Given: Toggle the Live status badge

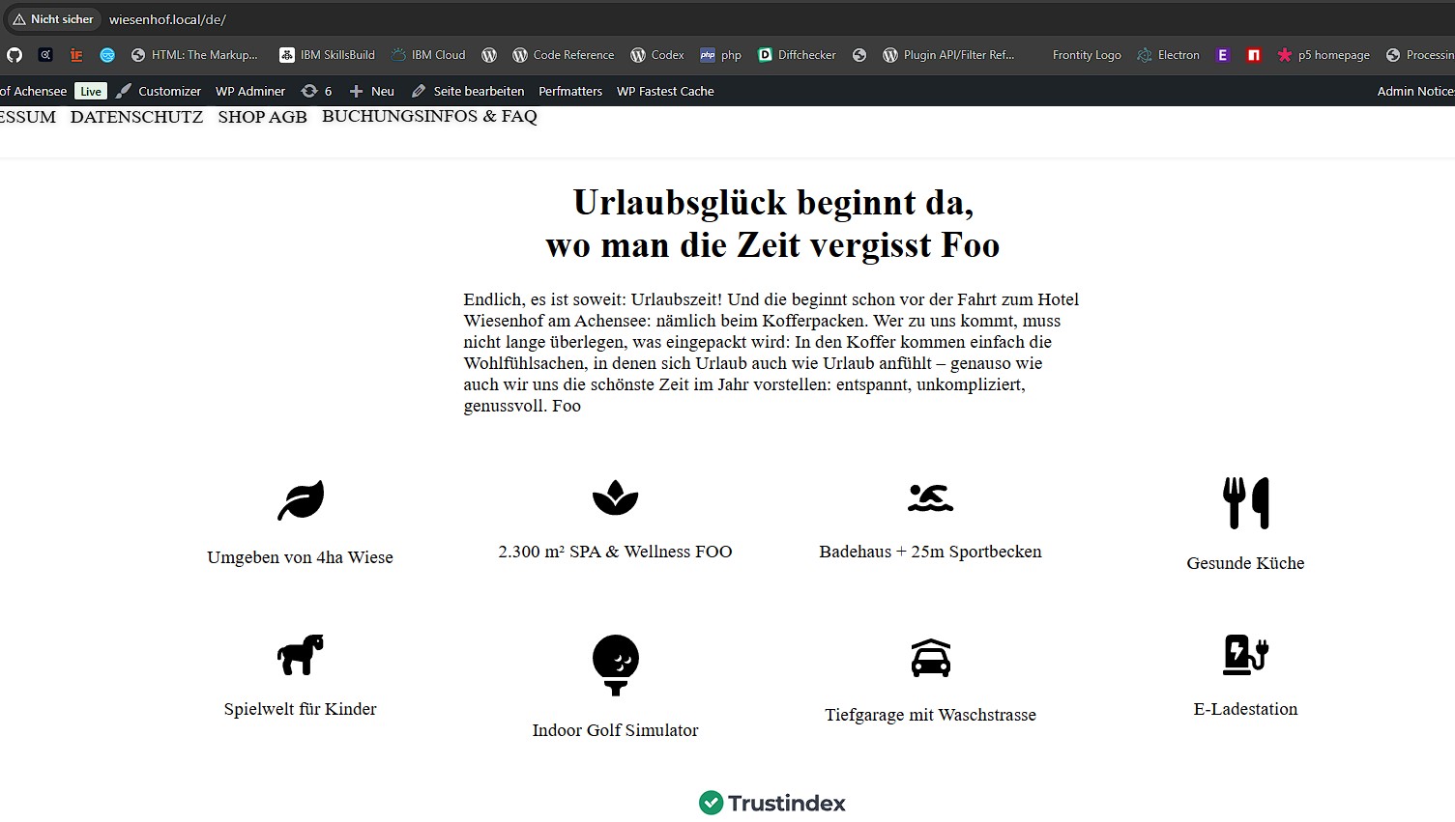Looking at the screenshot, I should [x=91, y=91].
